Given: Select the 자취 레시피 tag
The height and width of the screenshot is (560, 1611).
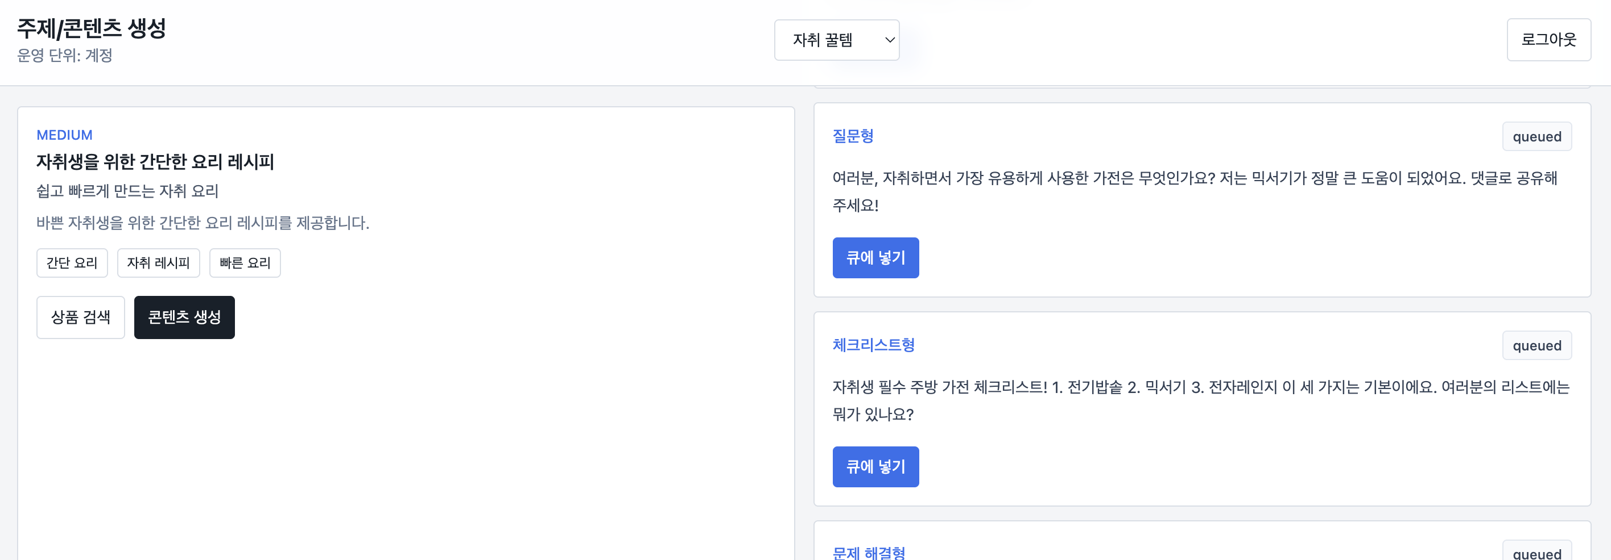Looking at the screenshot, I should (x=158, y=263).
